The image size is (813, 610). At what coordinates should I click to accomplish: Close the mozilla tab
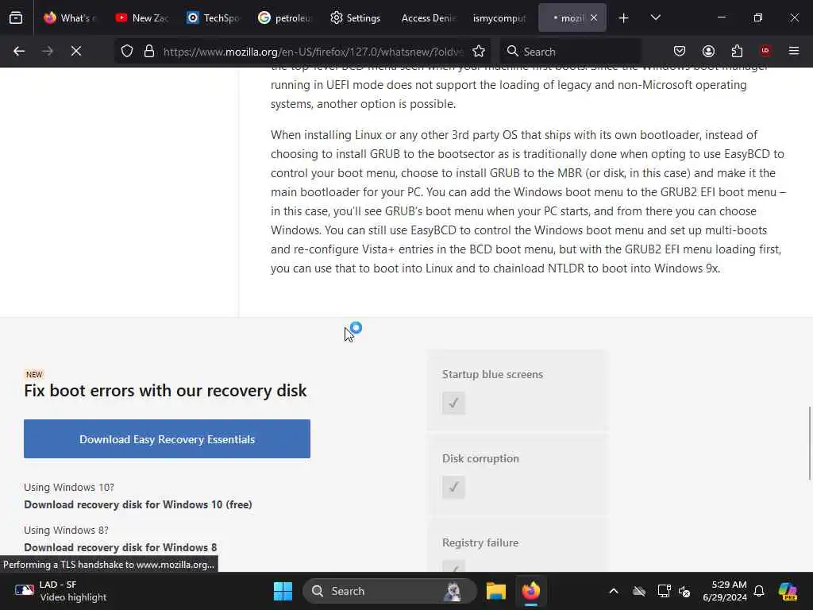pos(594,17)
